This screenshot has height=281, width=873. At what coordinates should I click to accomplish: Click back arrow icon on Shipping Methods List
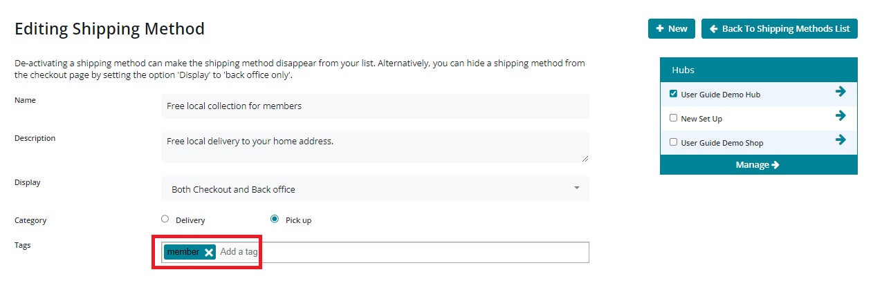coord(713,29)
